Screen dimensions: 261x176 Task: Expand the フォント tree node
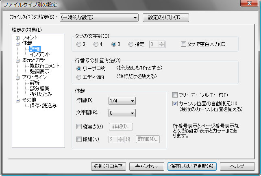tap(17, 38)
